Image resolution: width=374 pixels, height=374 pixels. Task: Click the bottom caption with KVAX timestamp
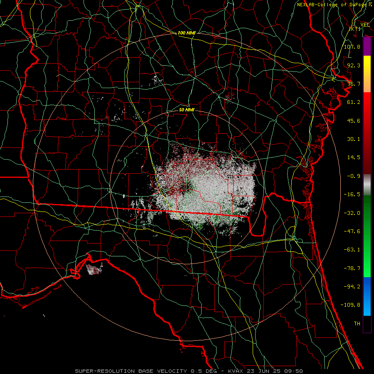point(189,371)
